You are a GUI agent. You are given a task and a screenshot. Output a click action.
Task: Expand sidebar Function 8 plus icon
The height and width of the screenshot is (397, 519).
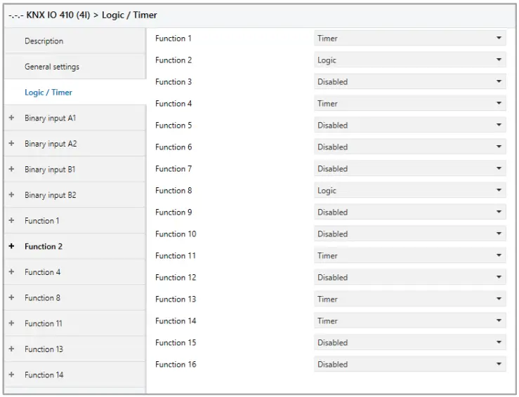pyautogui.click(x=11, y=297)
